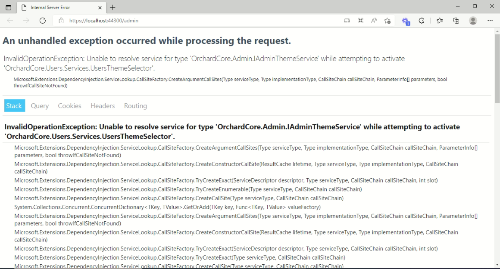
Task: Go forward with the arrow button
Action: coord(26,20)
